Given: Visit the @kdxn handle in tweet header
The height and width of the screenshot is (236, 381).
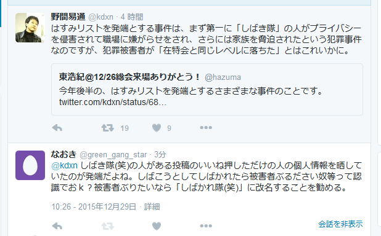Looking at the screenshot, I should point(101,17).
